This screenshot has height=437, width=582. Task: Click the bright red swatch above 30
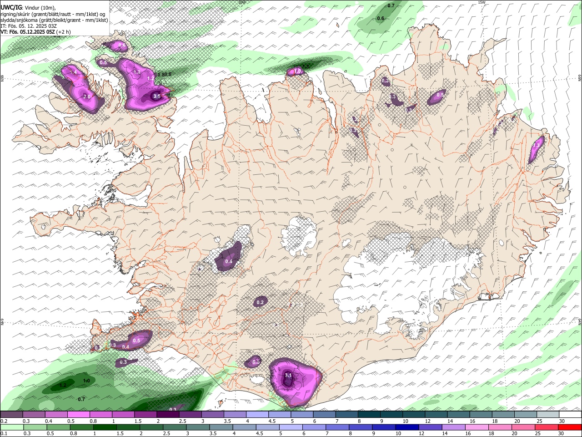click(x=570, y=427)
